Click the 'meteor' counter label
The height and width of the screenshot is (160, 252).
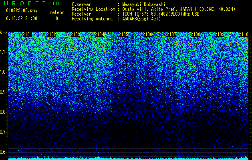click(x=57, y=12)
